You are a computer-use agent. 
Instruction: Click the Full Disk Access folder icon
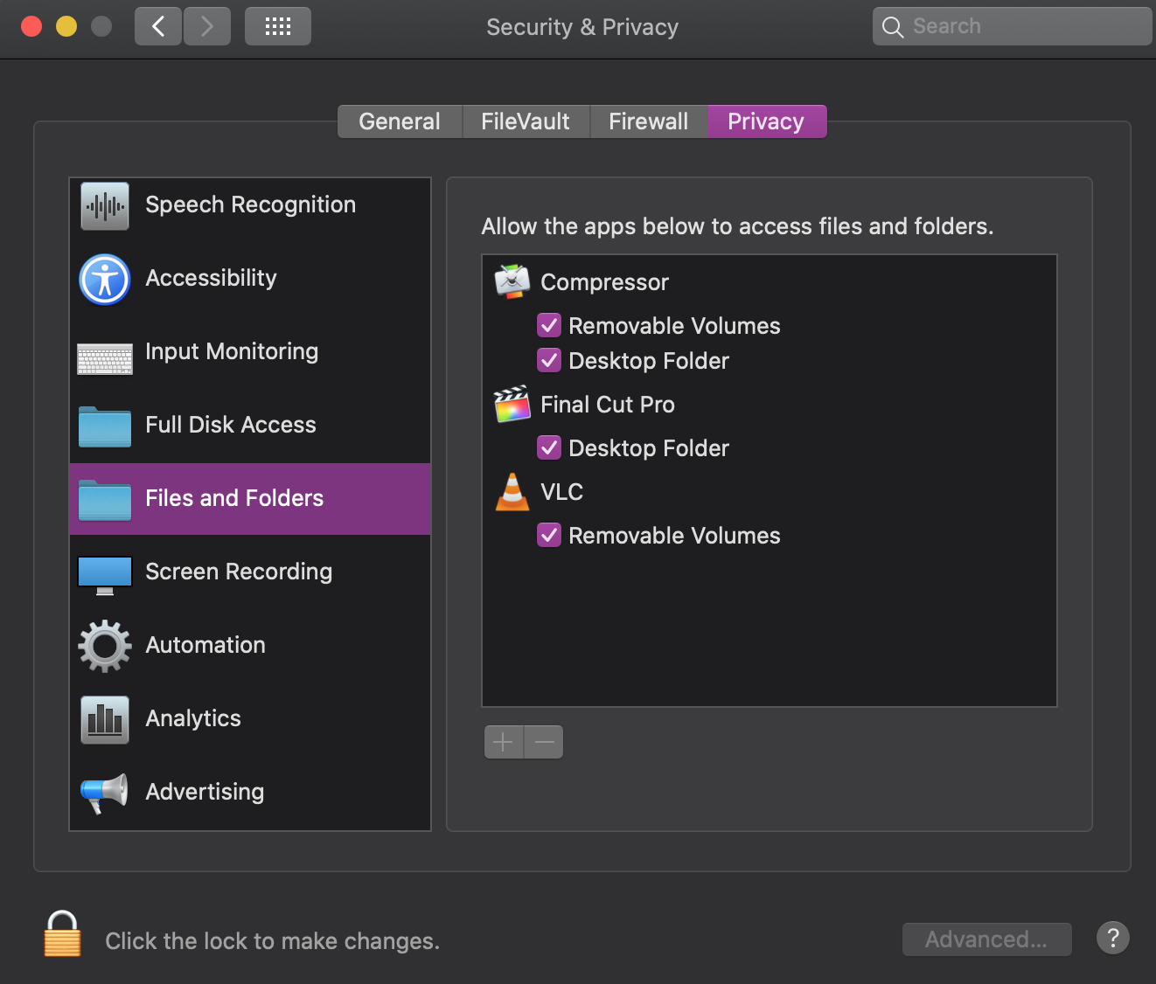(105, 426)
